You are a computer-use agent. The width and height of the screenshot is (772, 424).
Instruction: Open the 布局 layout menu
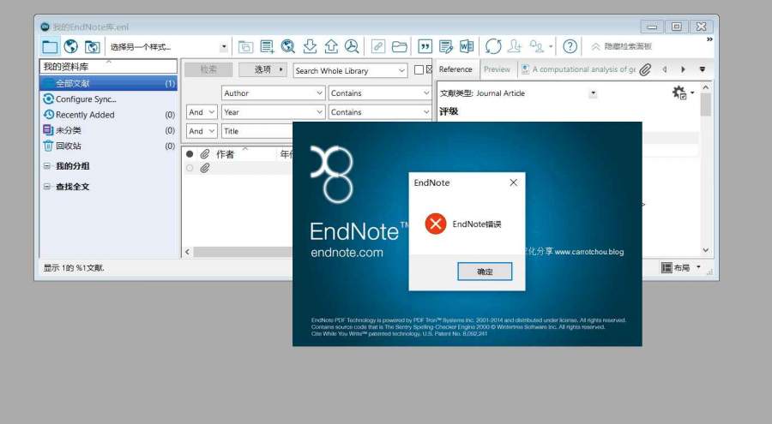coord(681,267)
